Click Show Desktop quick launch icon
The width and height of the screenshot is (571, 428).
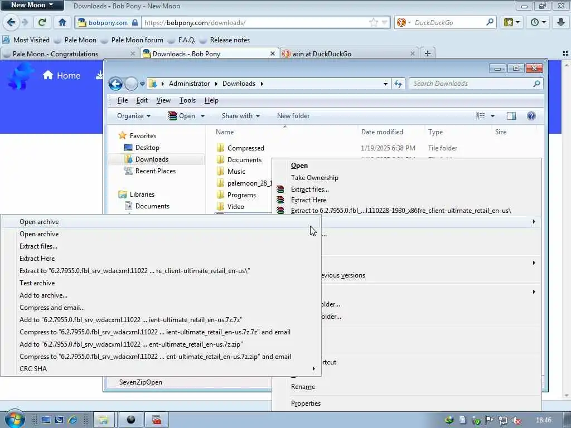pyautogui.click(x=46, y=420)
